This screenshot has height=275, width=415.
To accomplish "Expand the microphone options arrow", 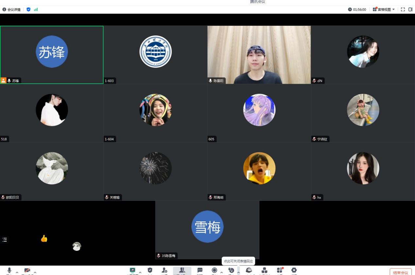I will click(x=17, y=272).
